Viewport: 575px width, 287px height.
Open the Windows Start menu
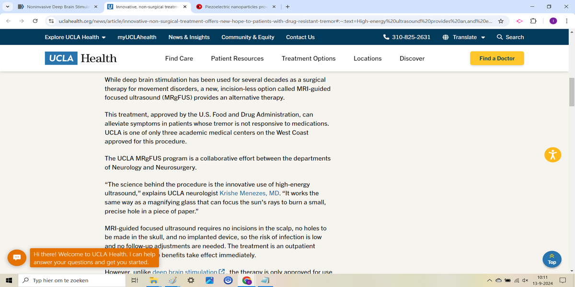[8, 280]
